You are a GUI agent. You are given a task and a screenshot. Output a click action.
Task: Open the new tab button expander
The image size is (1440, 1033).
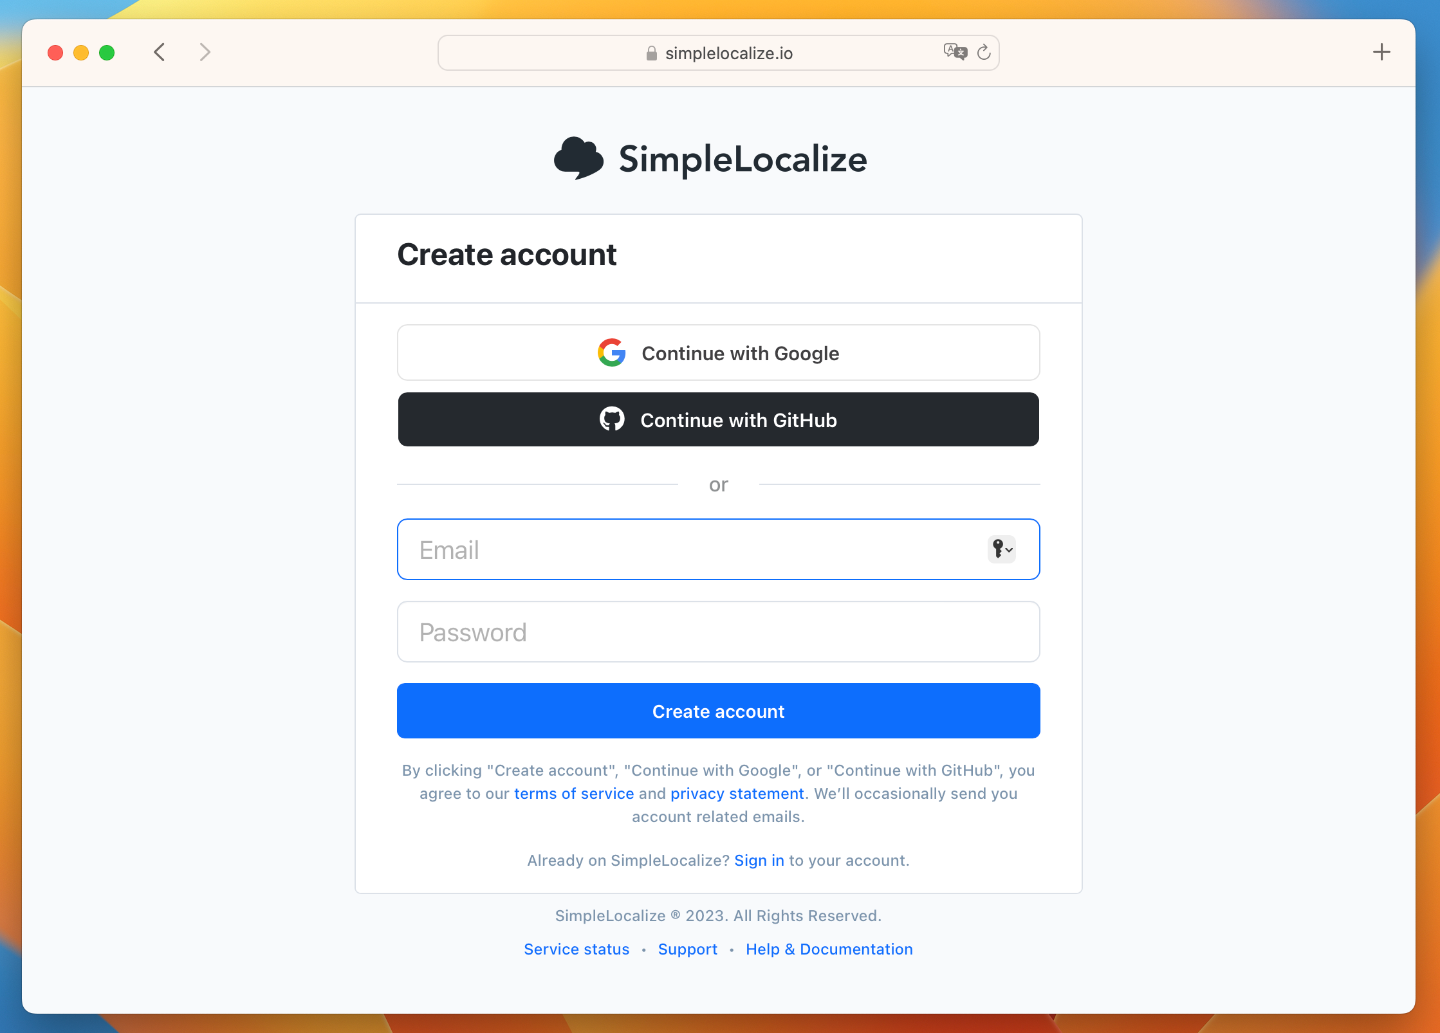1382,51
